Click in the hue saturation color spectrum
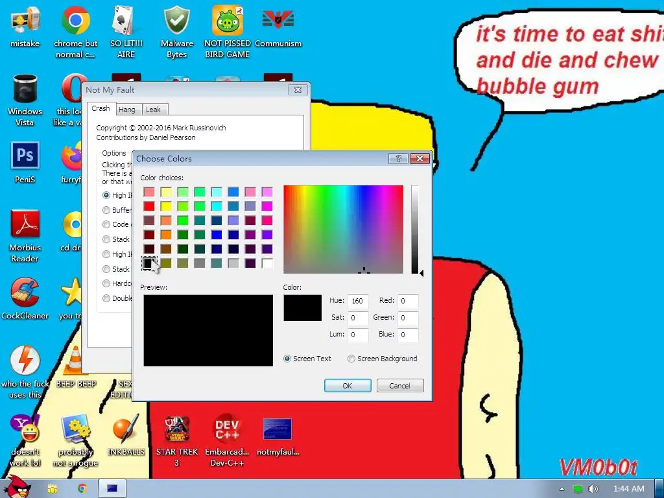 344,229
